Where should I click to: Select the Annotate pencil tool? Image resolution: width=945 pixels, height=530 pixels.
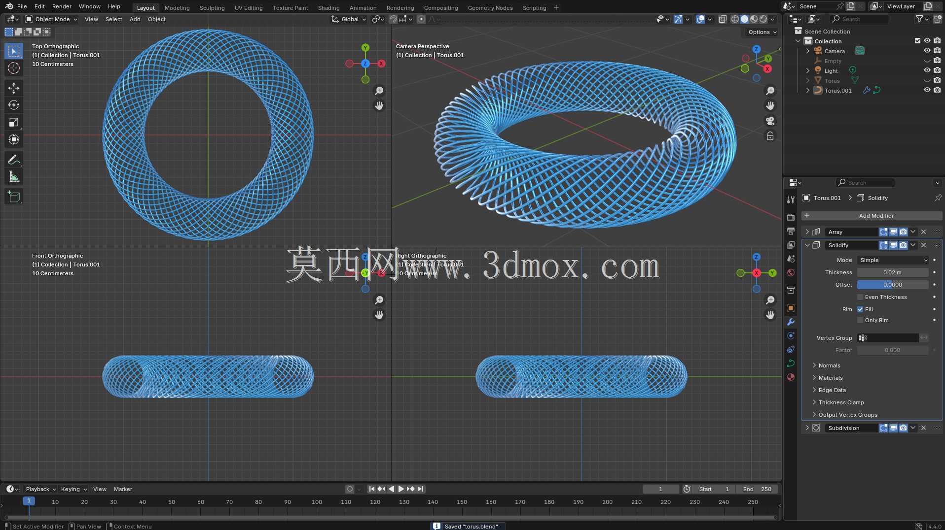pos(14,160)
